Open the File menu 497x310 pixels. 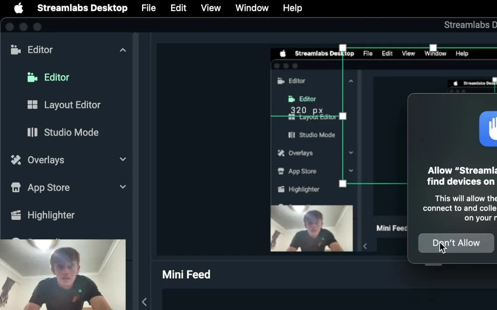pos(149,8)
